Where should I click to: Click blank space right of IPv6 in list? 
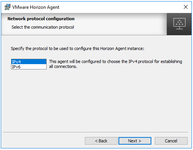[33, 67]
